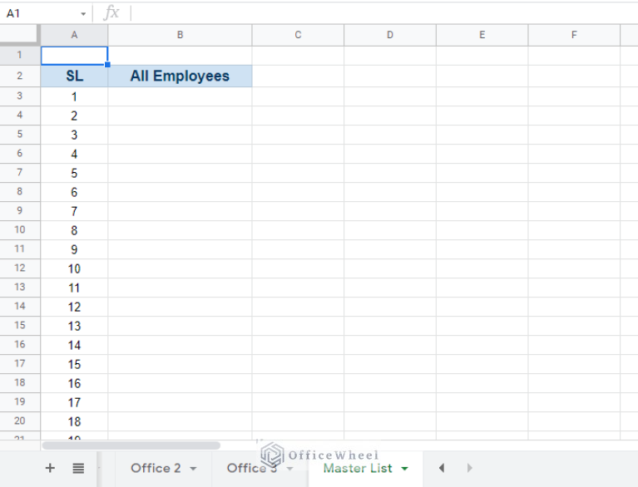
Task: Expand the Name Box dropdown arrow
Action: (x=83, y=14)
